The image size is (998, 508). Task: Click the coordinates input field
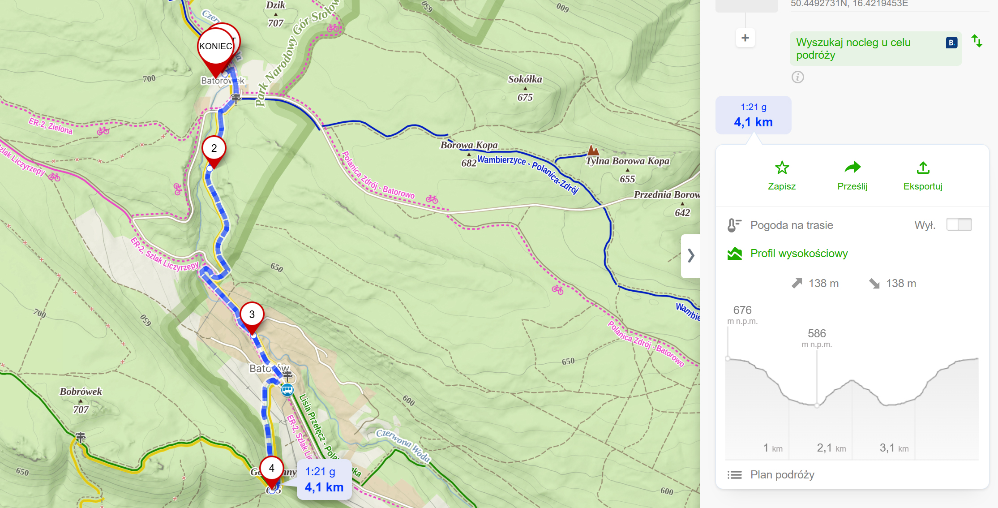(889, 4)
